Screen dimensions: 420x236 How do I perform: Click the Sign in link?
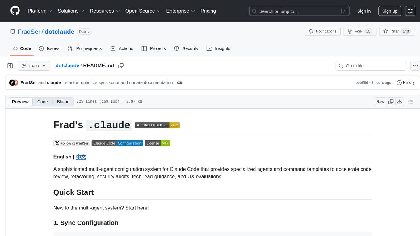(364, 11)
